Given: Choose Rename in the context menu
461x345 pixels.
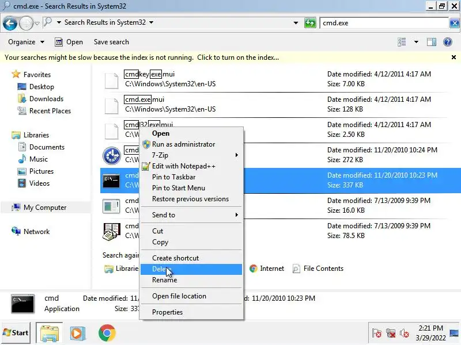Looking at the screenshot, I should (x=191, y=280).
